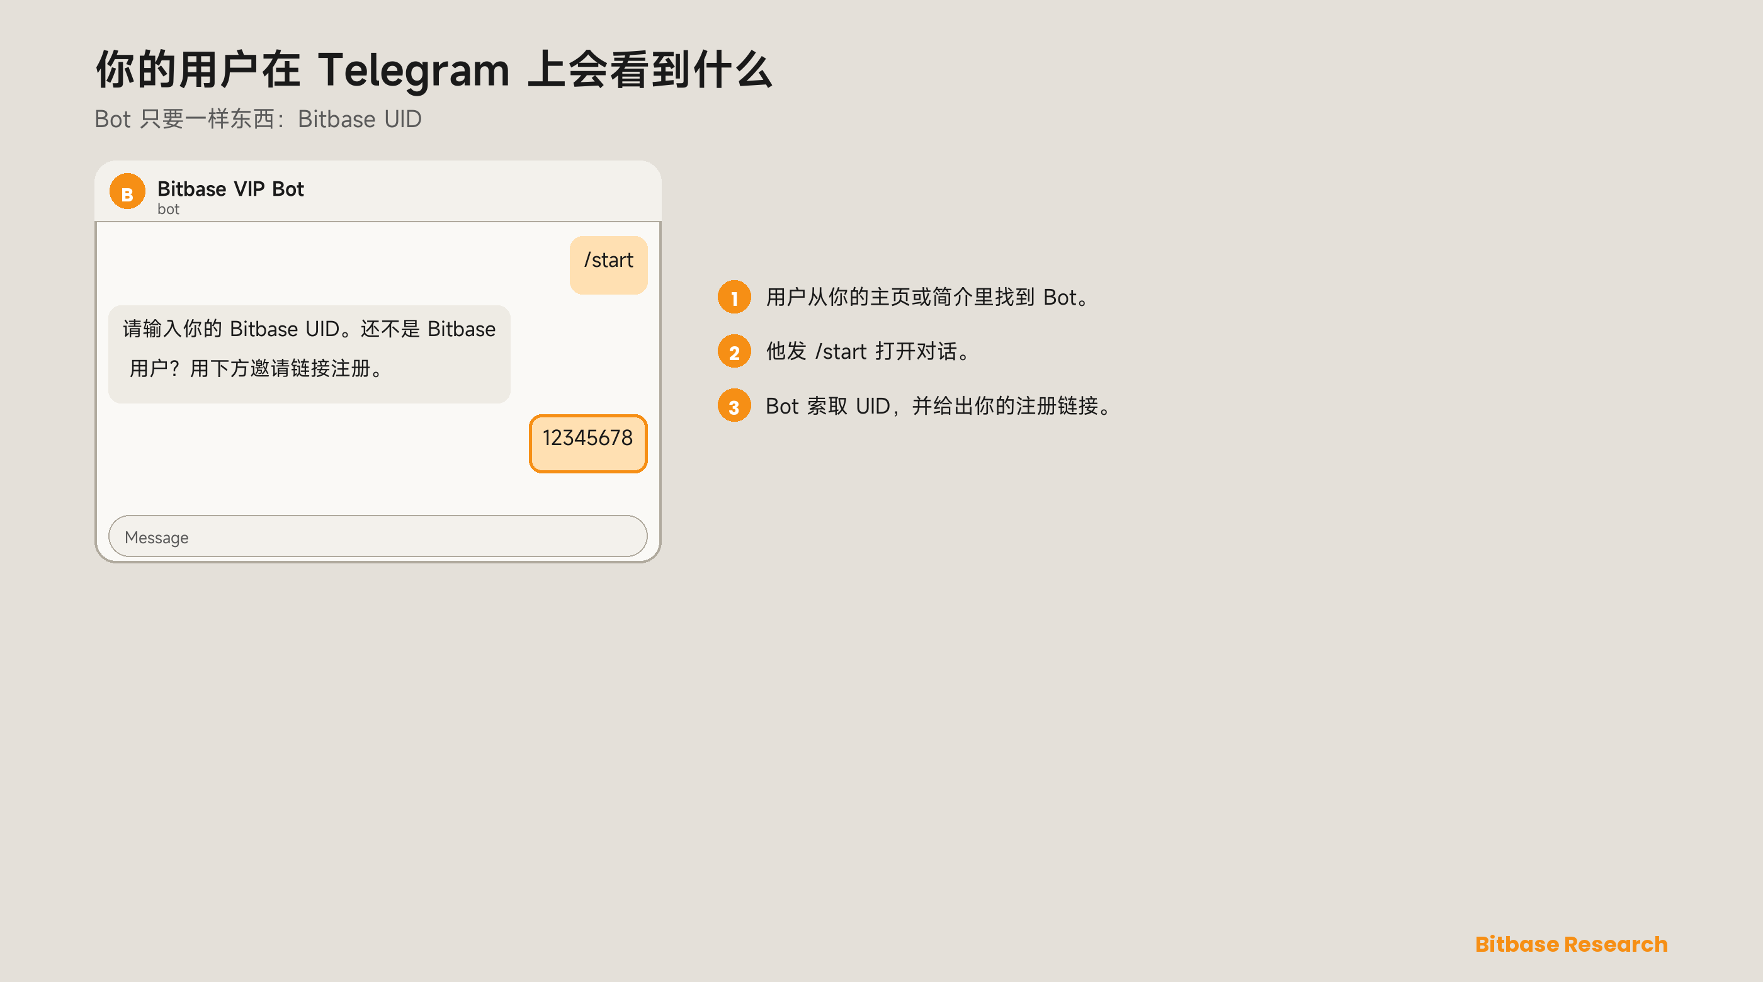Image resolution: width=1763 pixels, height=982 pixels.
Task: Select the bot reply asking for Bitbase UID
Action: click(309, 354)
